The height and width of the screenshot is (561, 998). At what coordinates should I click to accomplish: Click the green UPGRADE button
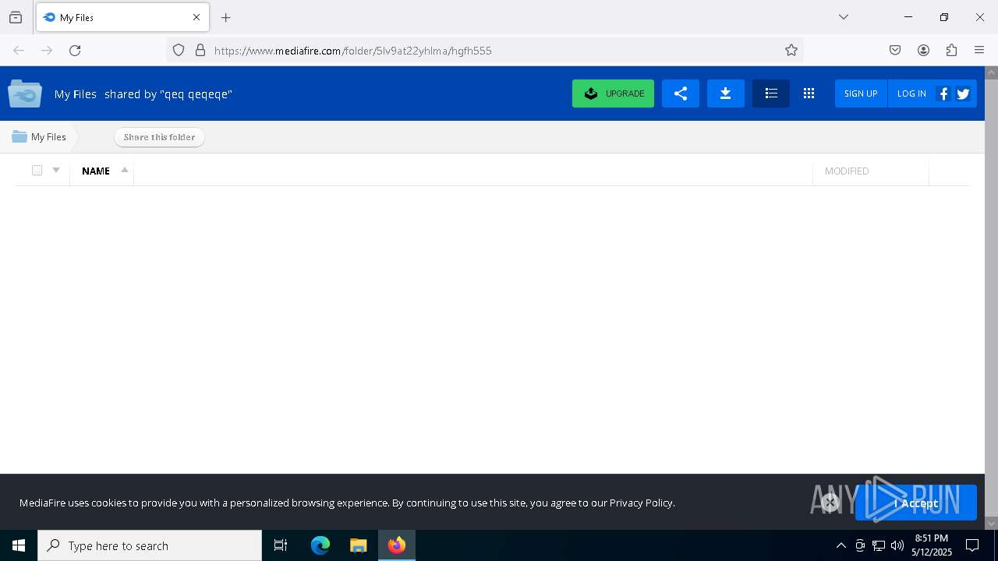tap(613, 93)
